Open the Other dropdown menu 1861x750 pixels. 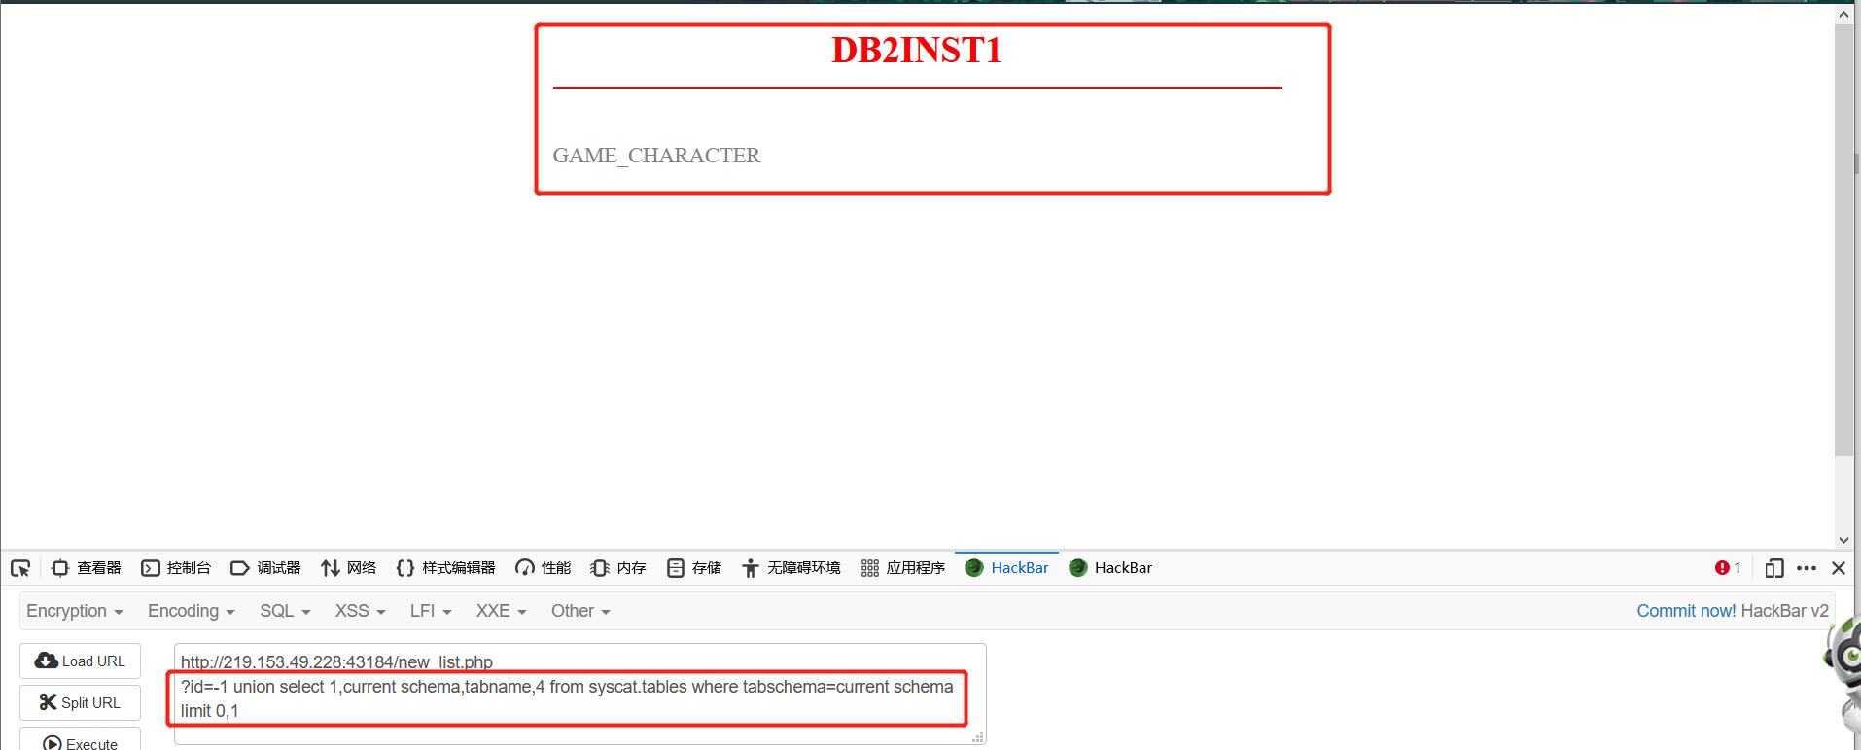click(x=580, y=611)
